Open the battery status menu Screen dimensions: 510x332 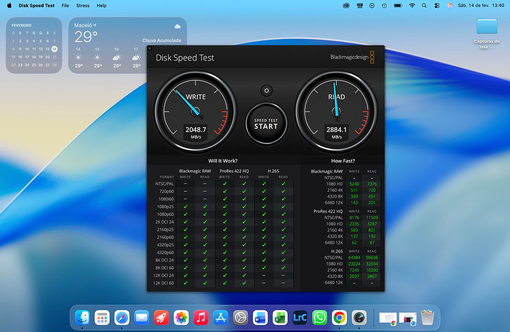pyautogui.click(x=398, y=5)
